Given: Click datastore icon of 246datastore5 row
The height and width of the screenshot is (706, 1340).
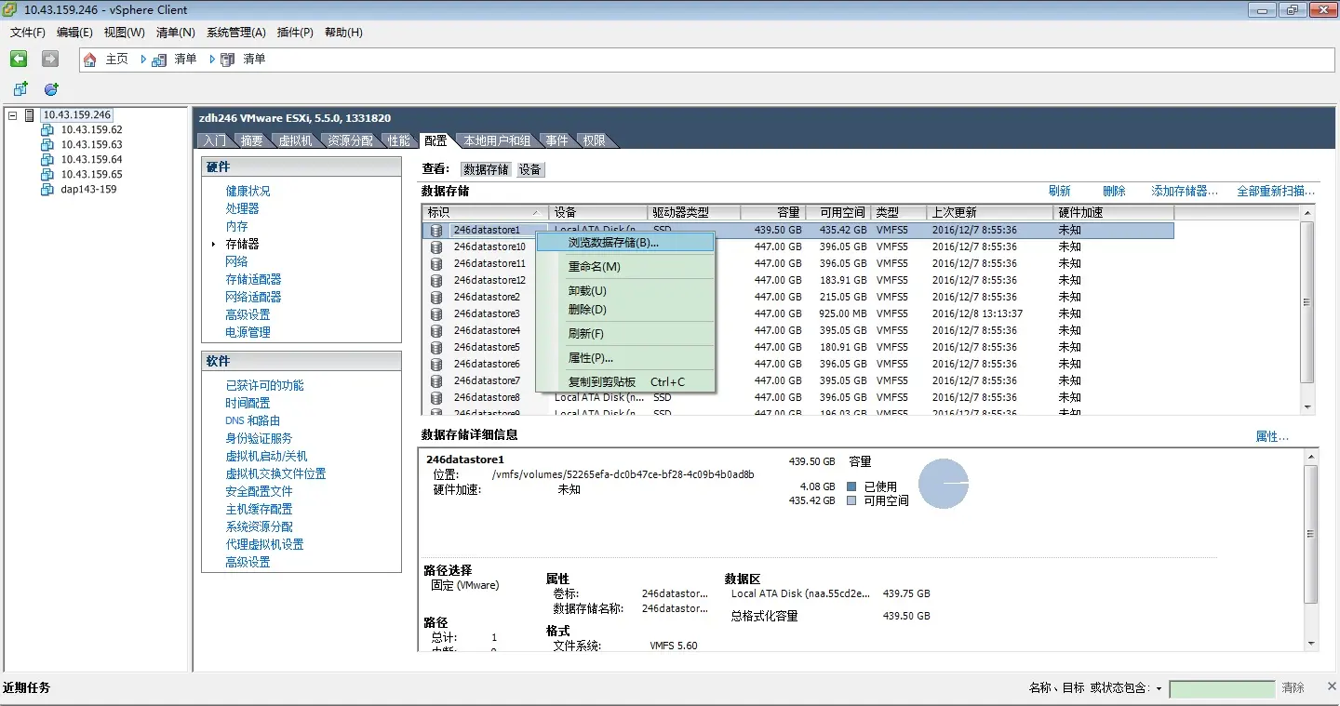Looking at the screenshot, I should coord(436,347).
